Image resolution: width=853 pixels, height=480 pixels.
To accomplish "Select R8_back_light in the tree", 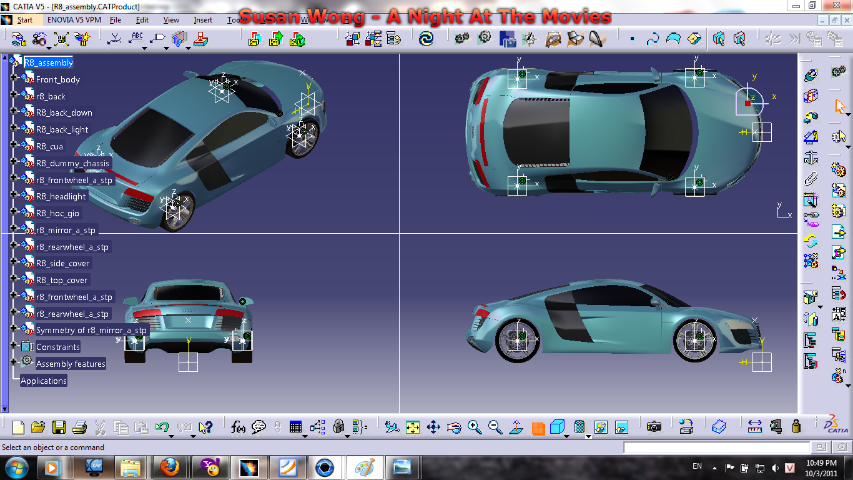I will point(62,129).
